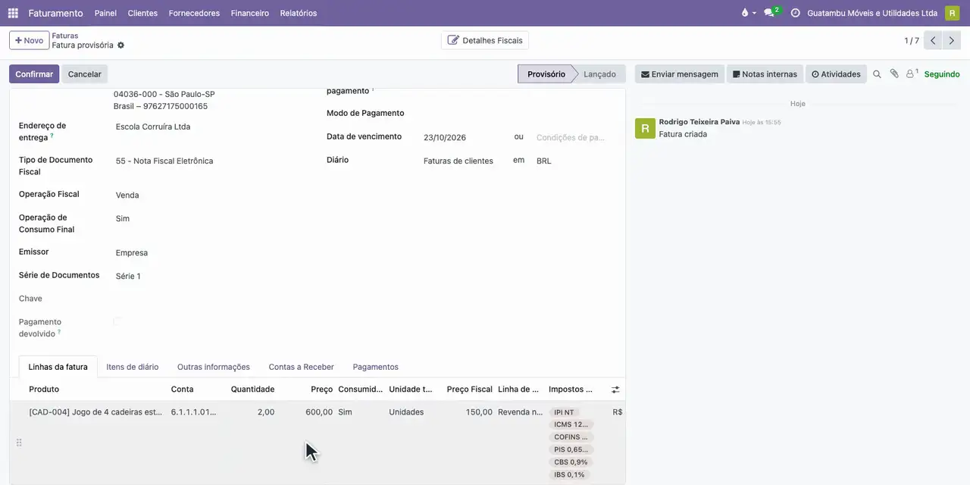Screen dimensions: 970x485
Task: Click Notas internas button
Action: click(x=765, y=74)
